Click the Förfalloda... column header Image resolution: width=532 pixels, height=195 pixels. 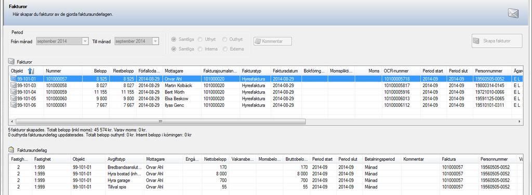(x=150, y=71)
